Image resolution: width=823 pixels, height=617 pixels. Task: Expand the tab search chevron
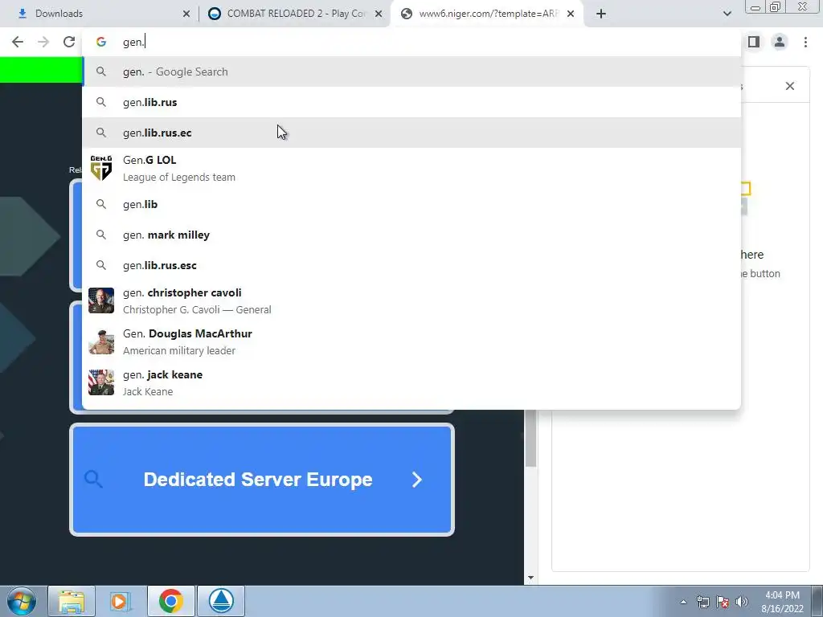pyautogui.click(x=727, y=14)
